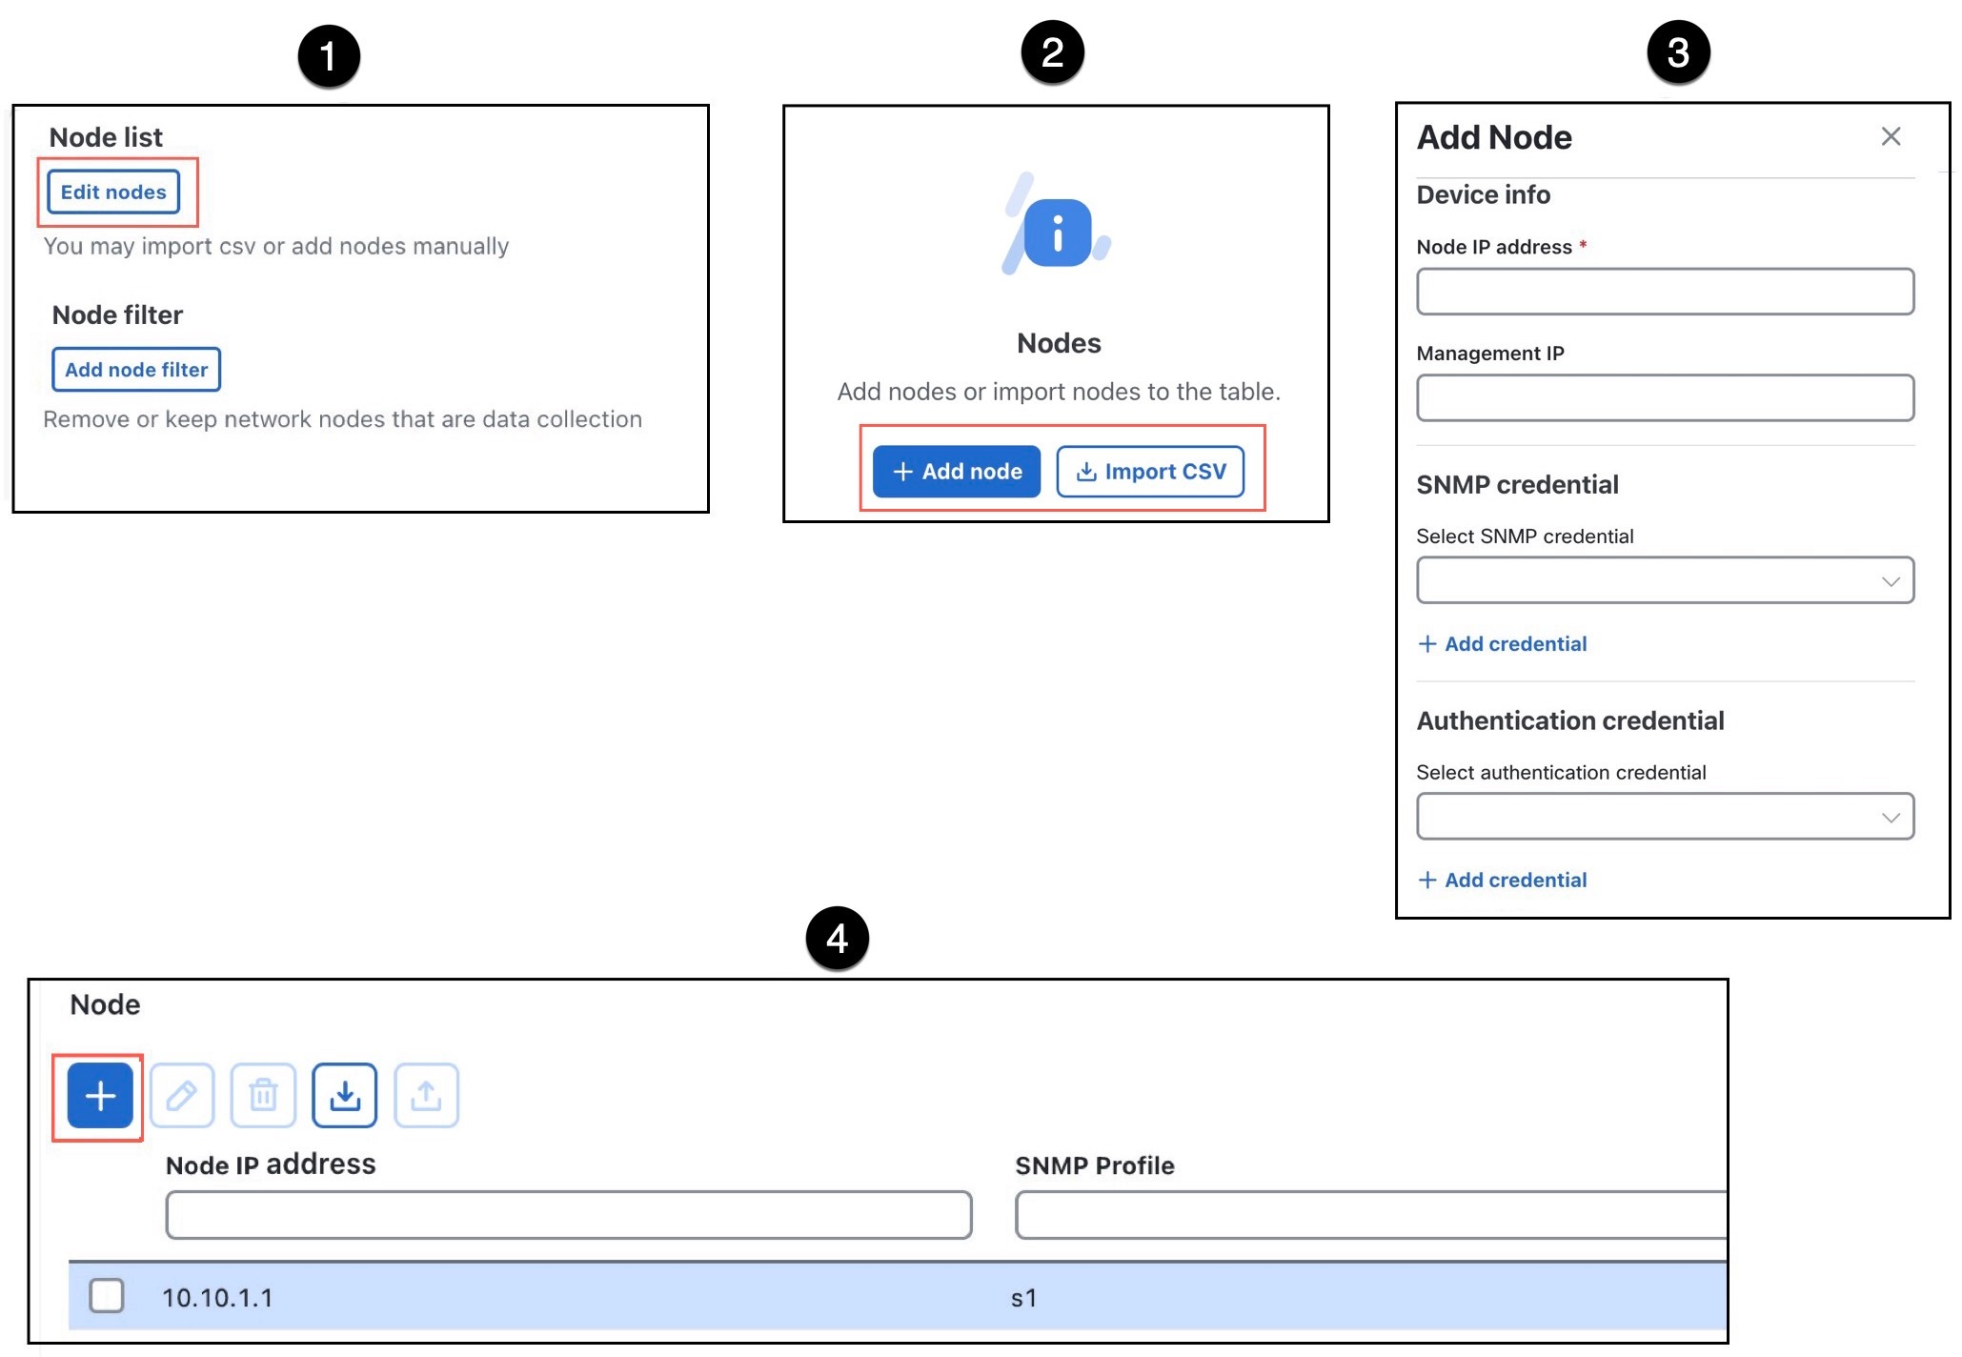Click the Edit nodes button

(115, 191)
